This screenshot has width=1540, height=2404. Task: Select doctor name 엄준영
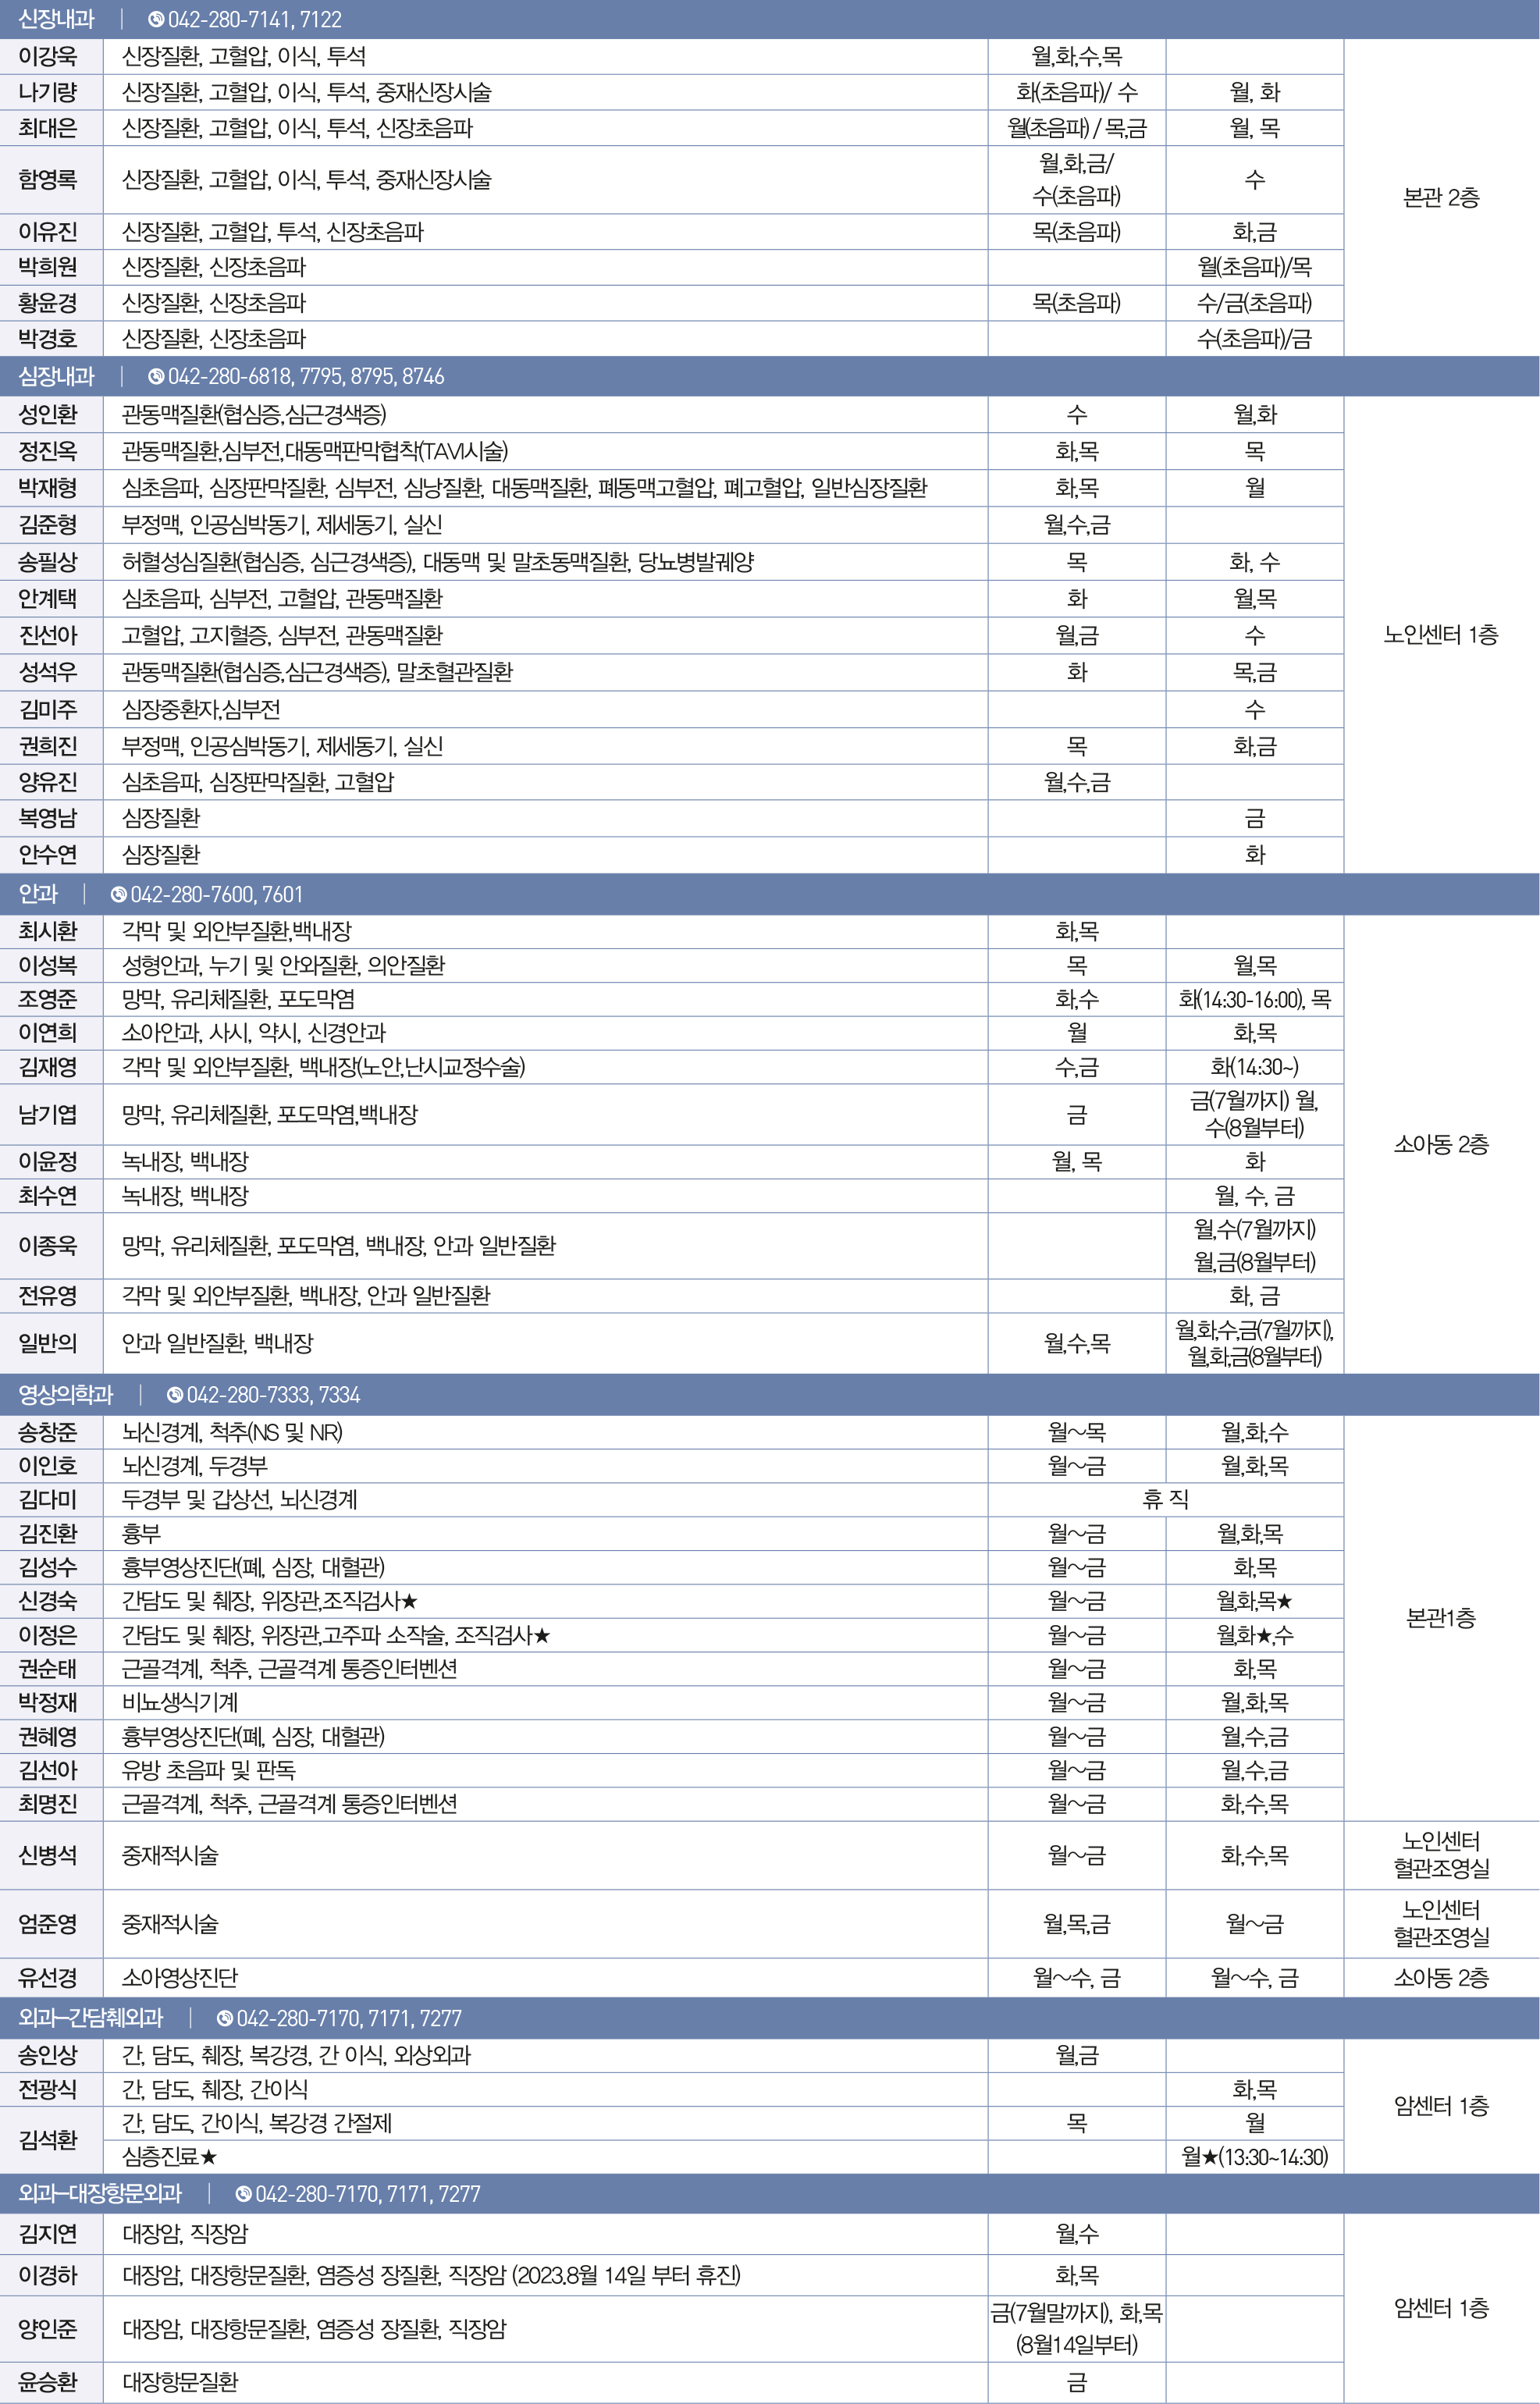click(x=47, y=1923)
